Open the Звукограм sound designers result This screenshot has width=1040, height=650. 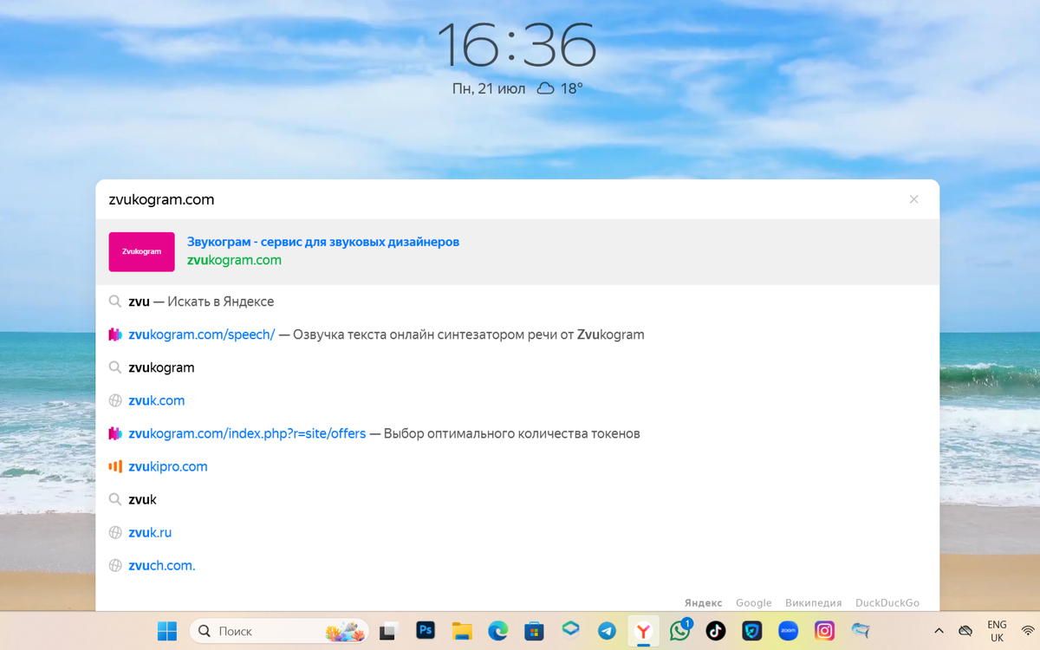coord(323,242)
